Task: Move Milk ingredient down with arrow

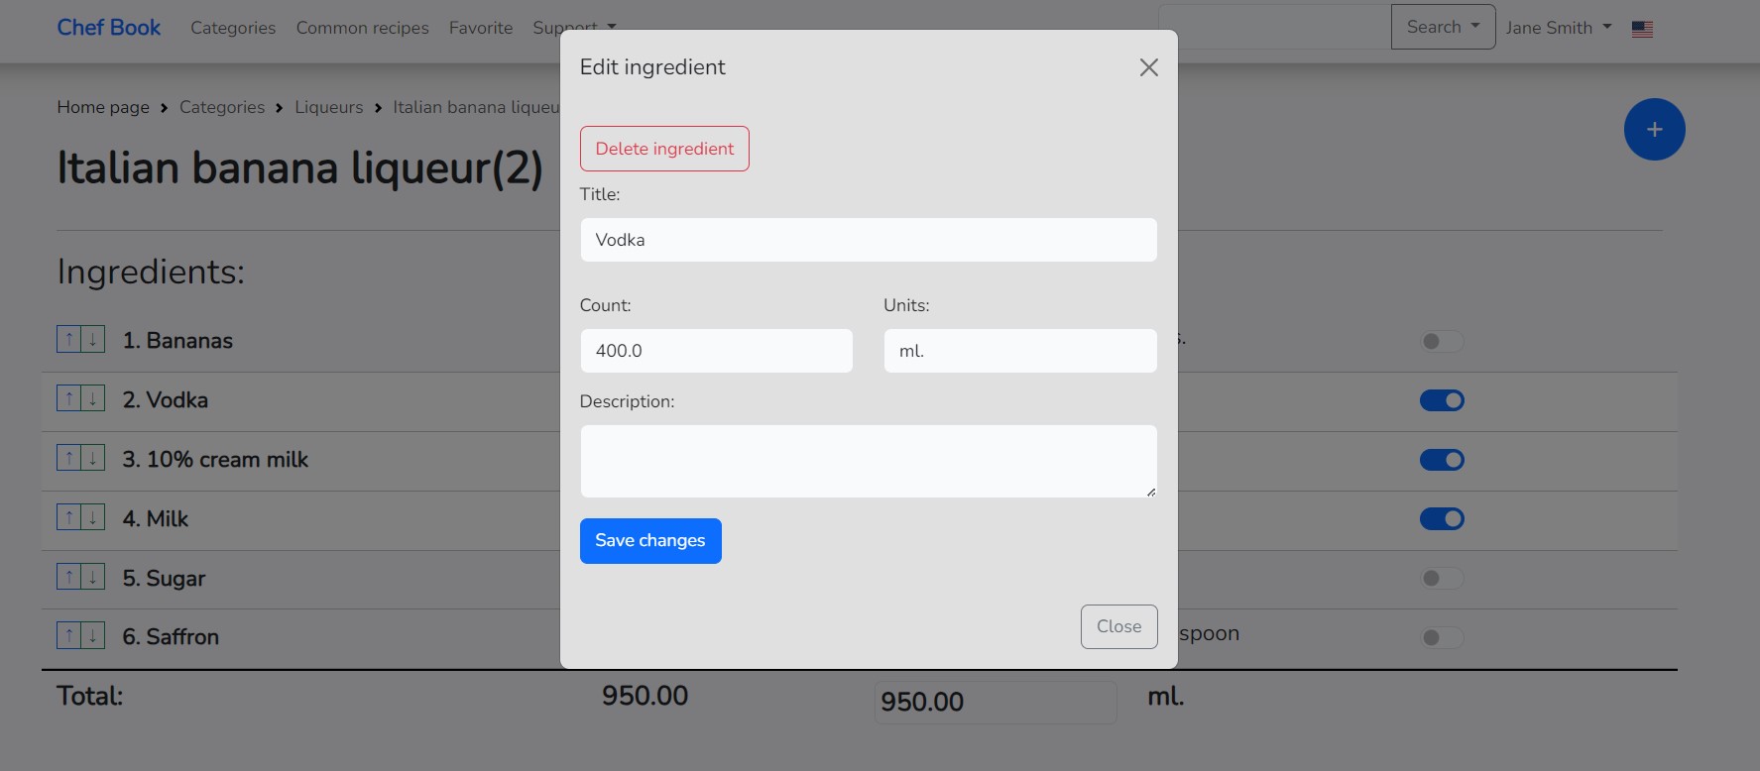Action: (x=93, y=517)
